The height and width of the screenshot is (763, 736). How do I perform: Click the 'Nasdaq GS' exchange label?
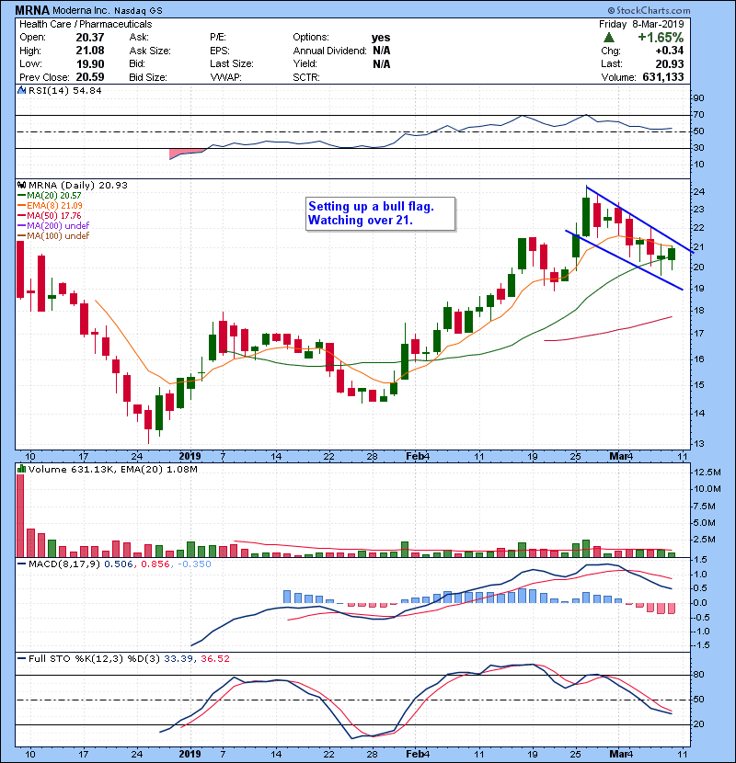[x=138, y=10]
